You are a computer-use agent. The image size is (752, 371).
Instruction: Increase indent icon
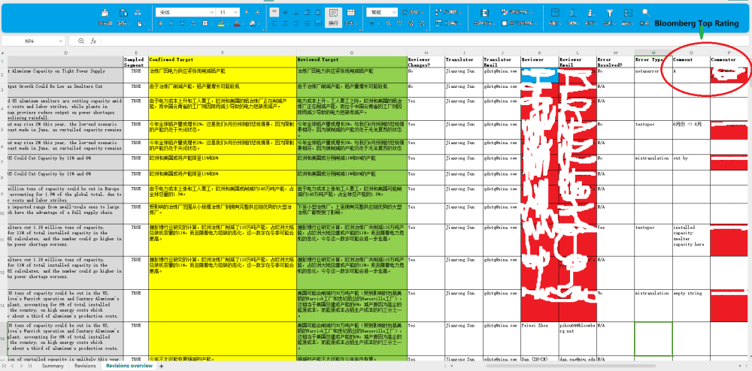tap(318, 13)
